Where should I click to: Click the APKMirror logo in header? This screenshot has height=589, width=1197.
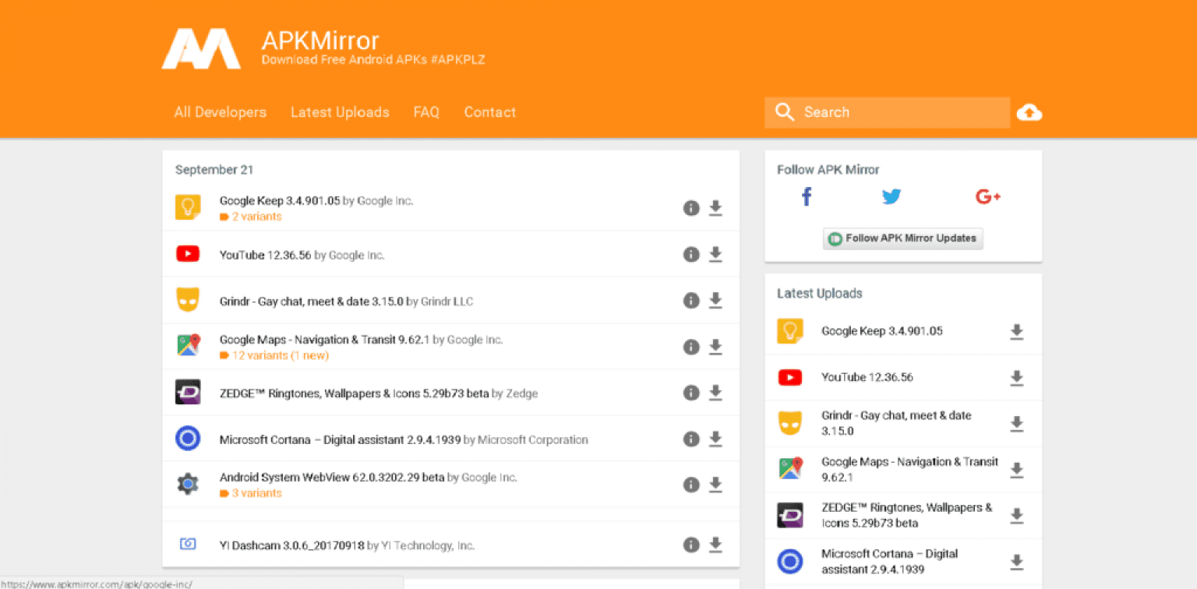point(201,49)
